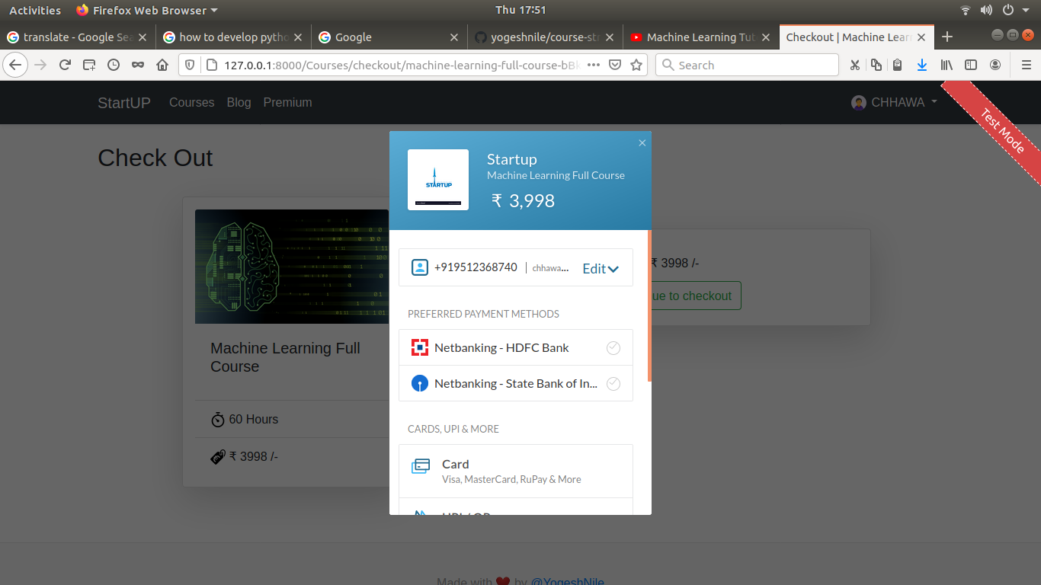This screenshot has width=1041, height=585.
Task: Click the Startup merchant logo
Action: coord(438,180)
